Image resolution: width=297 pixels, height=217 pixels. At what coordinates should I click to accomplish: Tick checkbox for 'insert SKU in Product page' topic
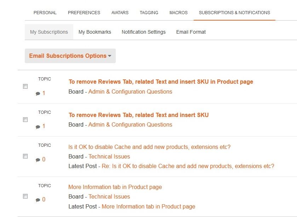point(25,87)
